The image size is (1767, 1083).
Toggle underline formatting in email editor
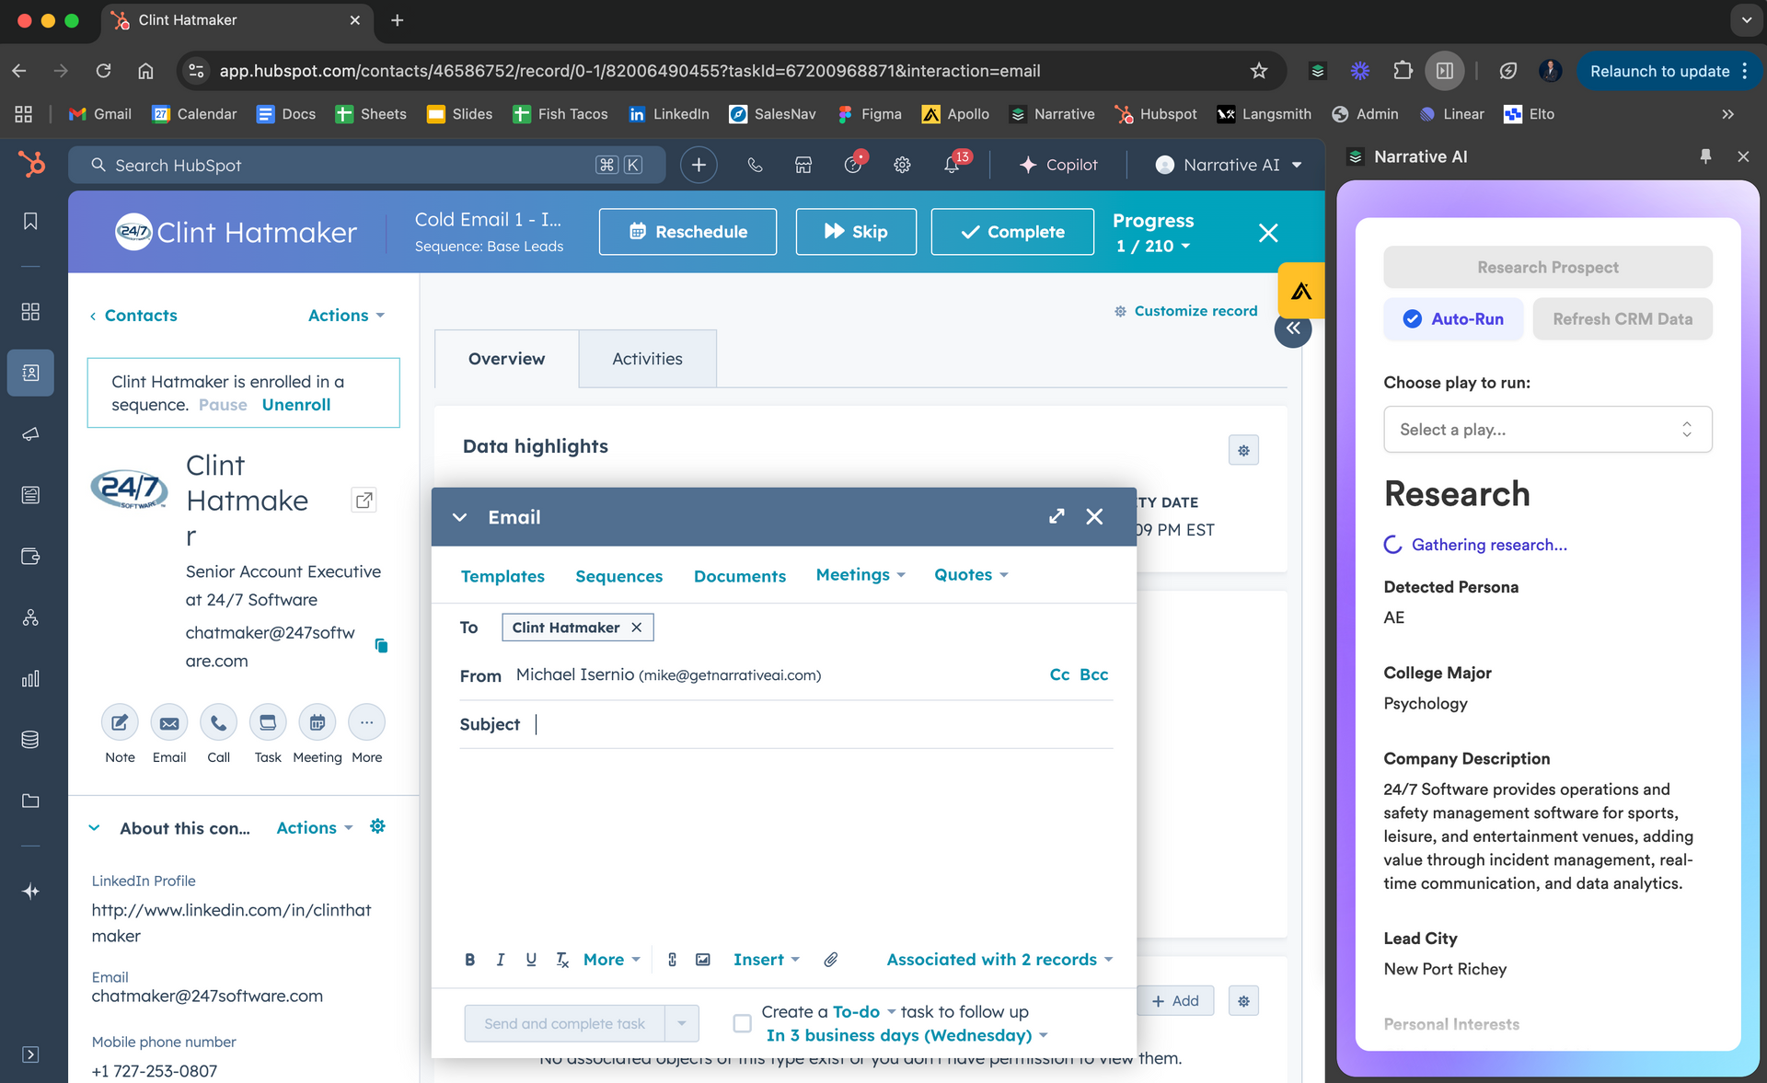(531, 960)
